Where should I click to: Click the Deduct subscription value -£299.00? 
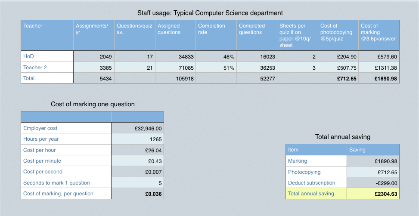(373, 183)
